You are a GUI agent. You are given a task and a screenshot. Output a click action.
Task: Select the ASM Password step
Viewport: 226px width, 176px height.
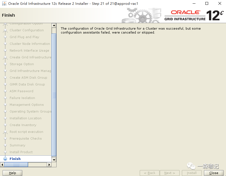21,91
